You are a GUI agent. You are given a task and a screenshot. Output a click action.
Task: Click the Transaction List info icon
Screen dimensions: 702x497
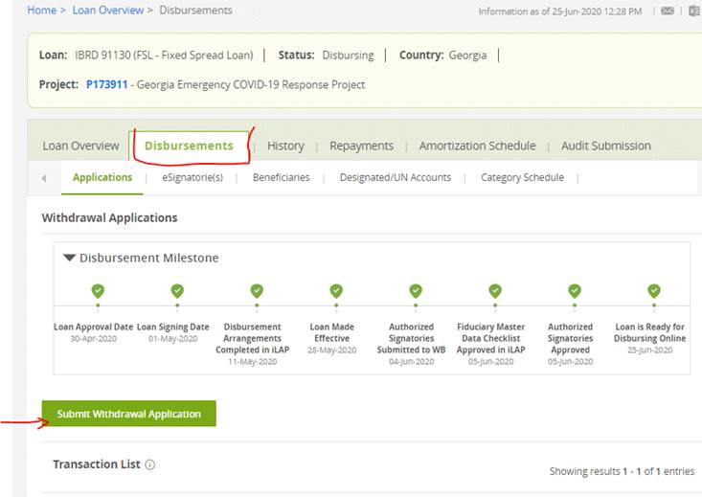point(150,464)
